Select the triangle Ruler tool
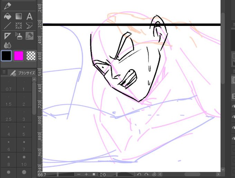The image size is (235, 178). (7, 36)
